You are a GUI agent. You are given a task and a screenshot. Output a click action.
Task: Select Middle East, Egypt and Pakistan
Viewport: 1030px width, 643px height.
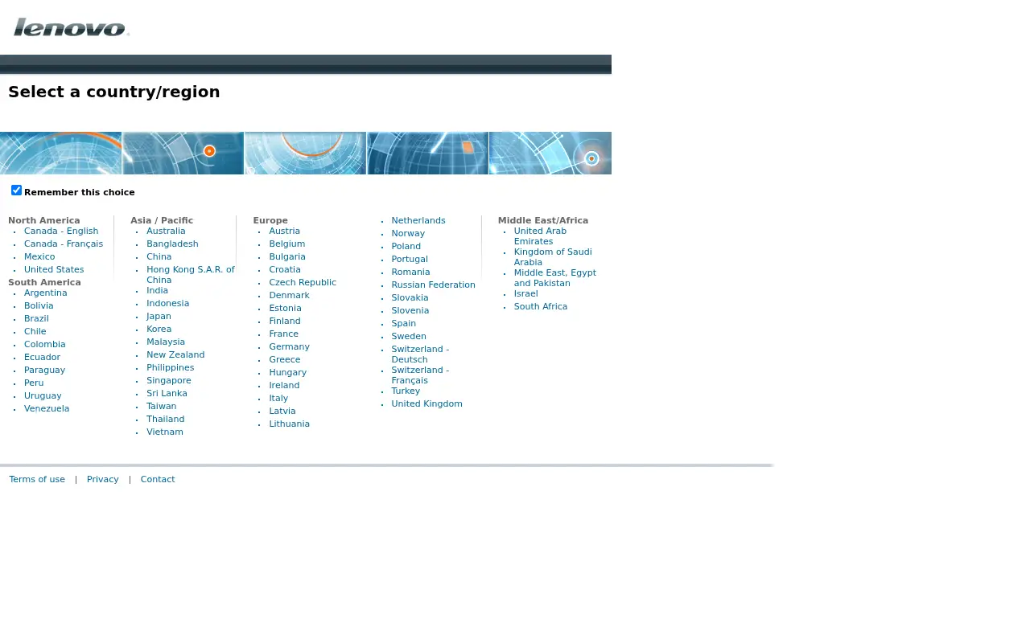tap(555, 278)
